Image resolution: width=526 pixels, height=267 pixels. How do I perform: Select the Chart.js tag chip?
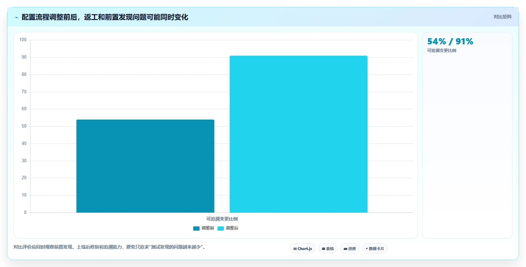click(x=303, y=249)
